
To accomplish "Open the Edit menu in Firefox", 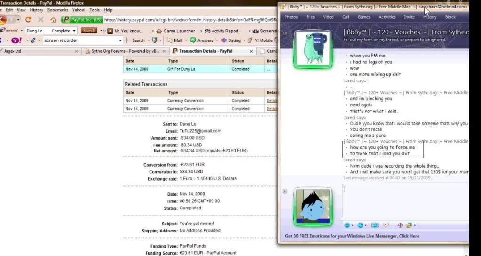I will [9, 10].
